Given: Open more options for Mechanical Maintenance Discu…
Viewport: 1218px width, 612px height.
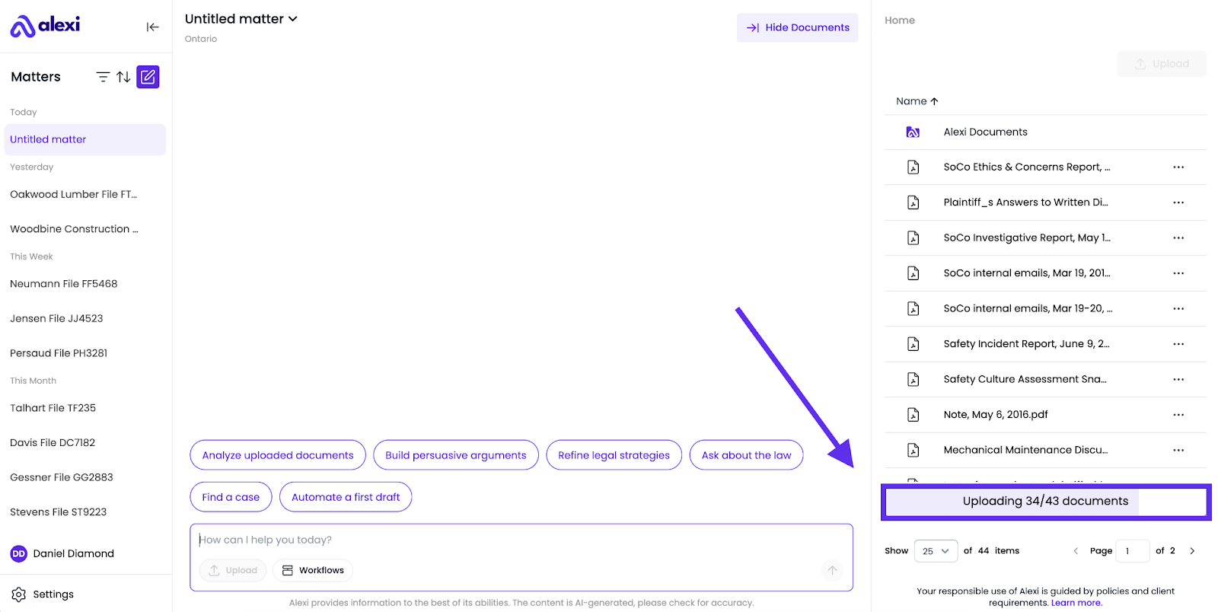Looking at the screenshot, I should 1178,450.
